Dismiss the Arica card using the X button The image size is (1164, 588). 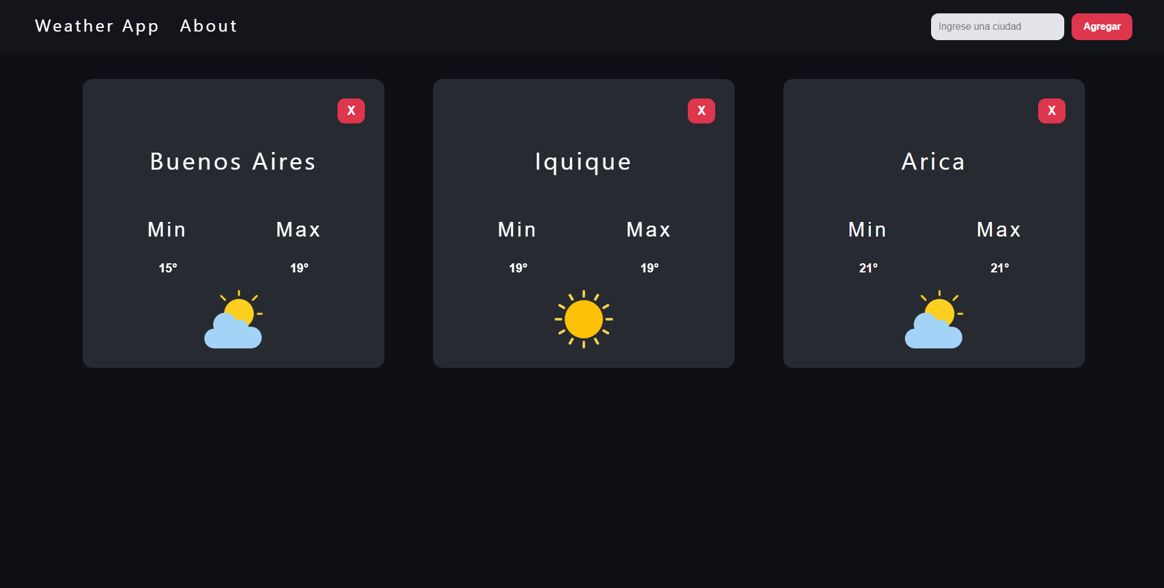tap(1051, 110)
